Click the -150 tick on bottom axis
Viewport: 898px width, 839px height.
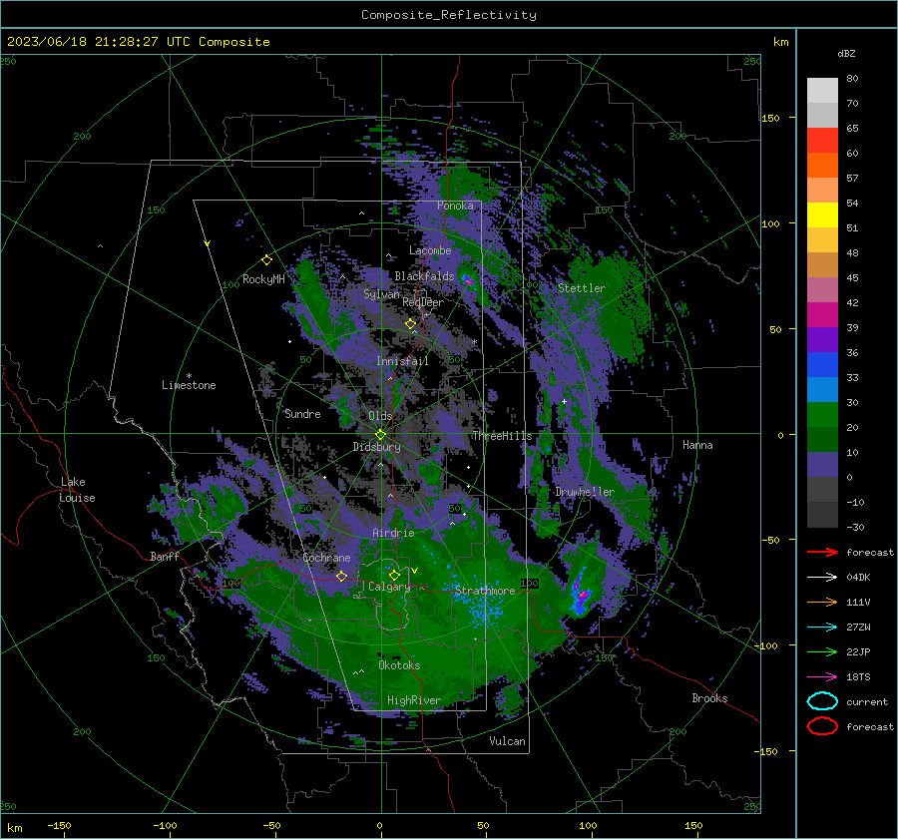[60, 825]
